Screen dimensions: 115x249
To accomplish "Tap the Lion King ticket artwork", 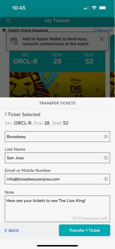I will (x=57, y=85).
